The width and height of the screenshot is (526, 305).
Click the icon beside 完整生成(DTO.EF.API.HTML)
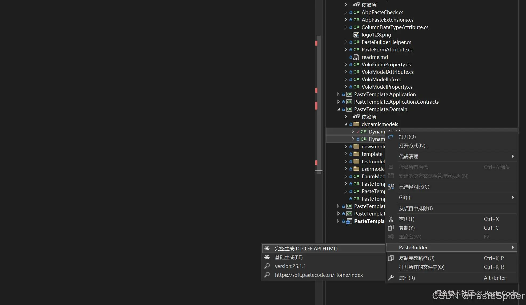(x=267, y=249)
